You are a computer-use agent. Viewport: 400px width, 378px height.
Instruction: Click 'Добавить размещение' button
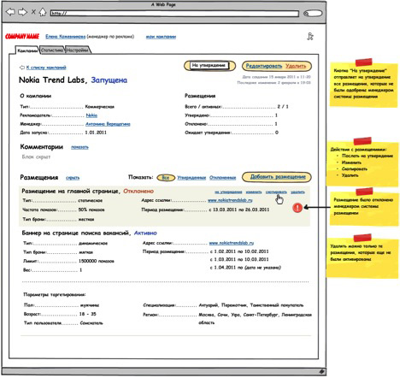click(x=277, y=177)
